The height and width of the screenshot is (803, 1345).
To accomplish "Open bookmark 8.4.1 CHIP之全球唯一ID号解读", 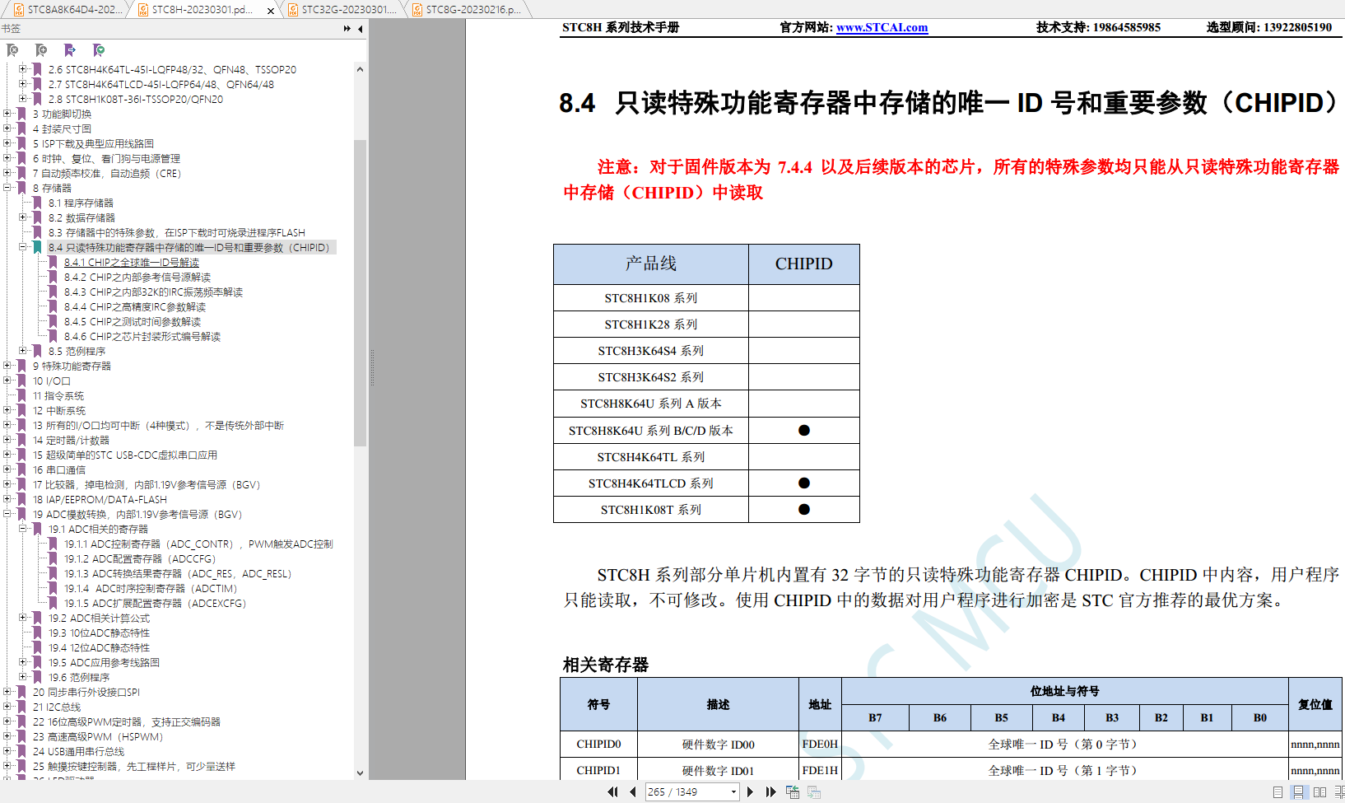I will pyautogui.click(x=132, y=263).
